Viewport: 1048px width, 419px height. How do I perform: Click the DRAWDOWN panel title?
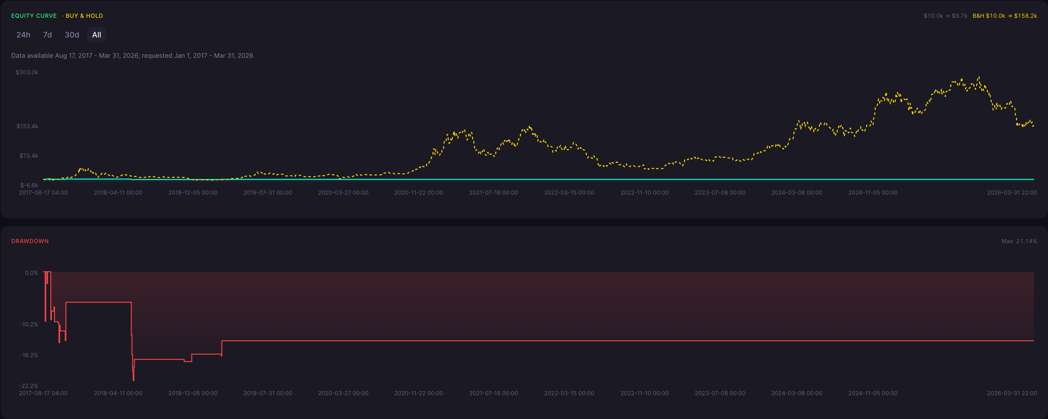click(x=30, y=241)
